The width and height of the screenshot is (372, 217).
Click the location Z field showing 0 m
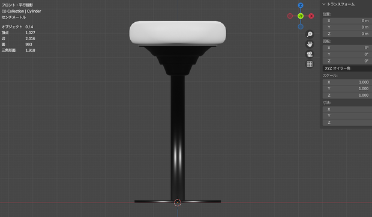(347, 34)
